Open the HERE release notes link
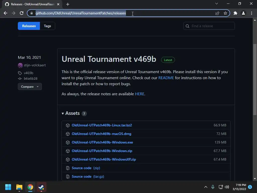Image resolution: width=257 pixels, height=193 pixels. [x=140, y=94]
